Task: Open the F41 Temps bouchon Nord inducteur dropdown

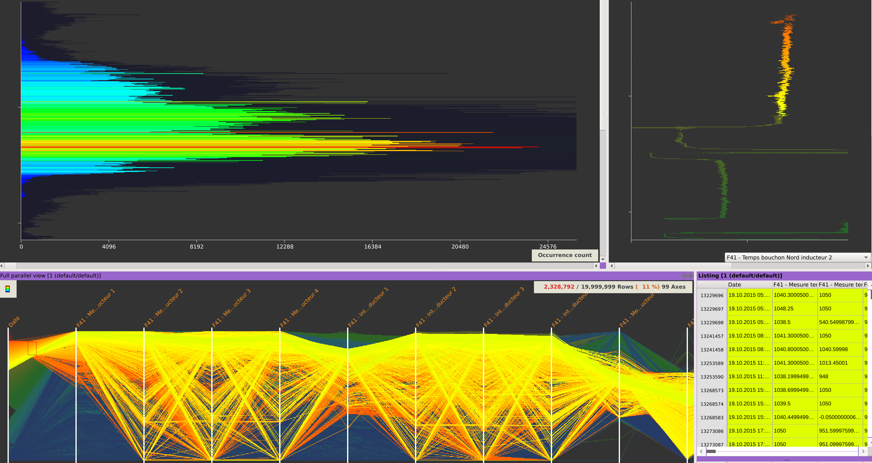Action: coord(797,257)
